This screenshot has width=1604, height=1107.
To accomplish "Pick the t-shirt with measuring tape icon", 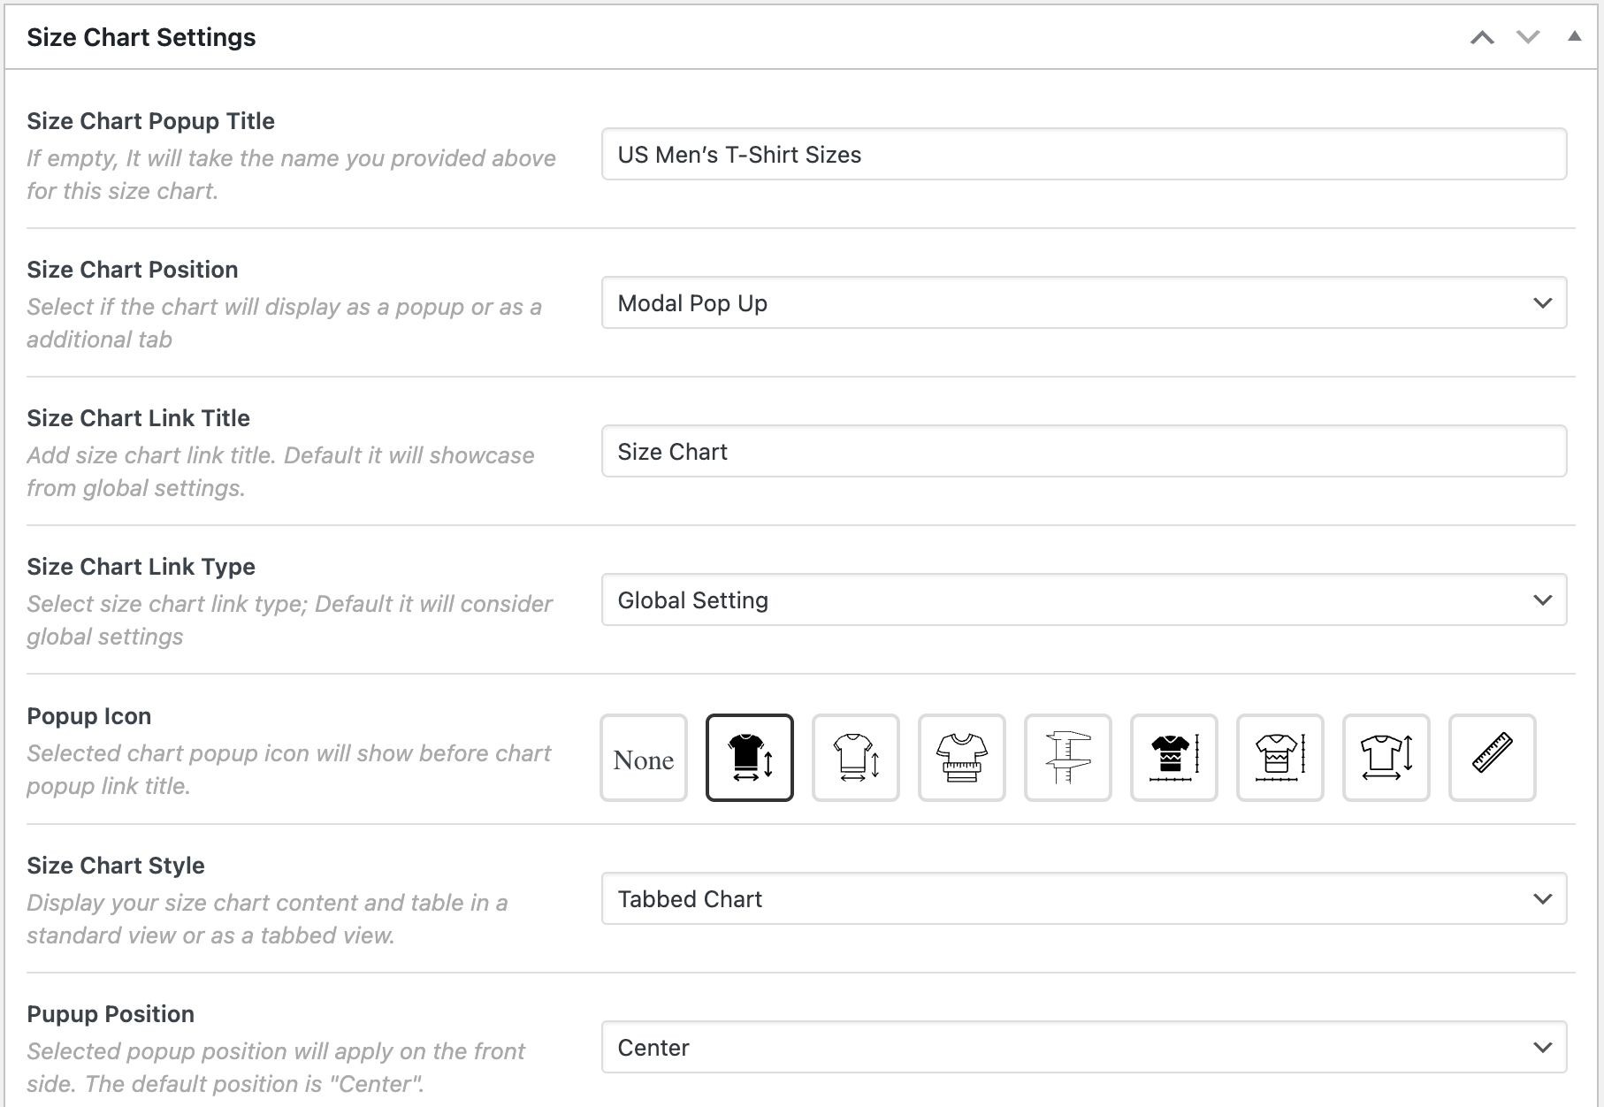I will (961, 758).
